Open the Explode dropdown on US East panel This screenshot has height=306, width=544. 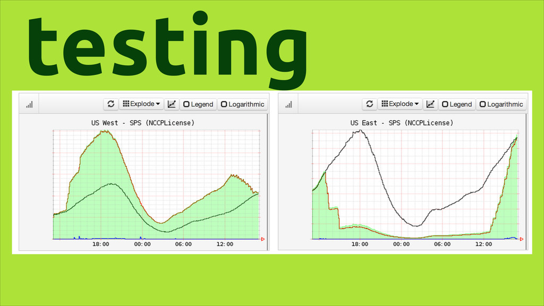pyautogui.click(x=400, y=104)
